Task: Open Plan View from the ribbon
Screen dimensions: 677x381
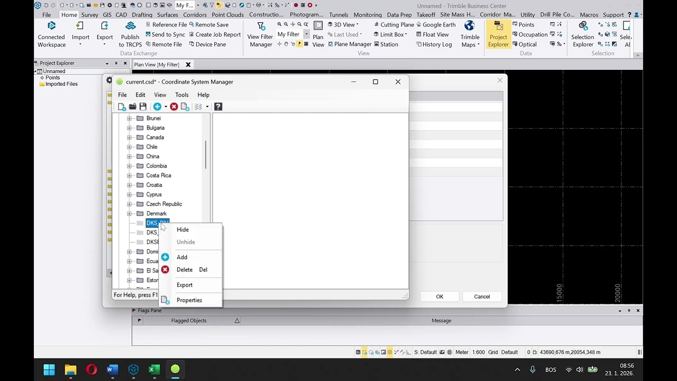Action: point(318,34)
